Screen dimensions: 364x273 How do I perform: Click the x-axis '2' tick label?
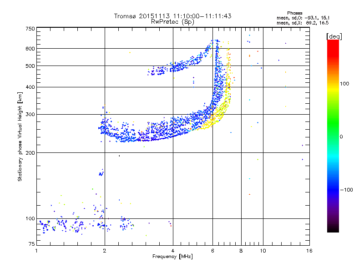pos(105,251)
